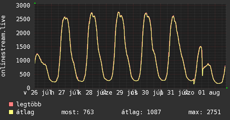
Task: Click the 'max: 2751' statistic
Action: 205,112
